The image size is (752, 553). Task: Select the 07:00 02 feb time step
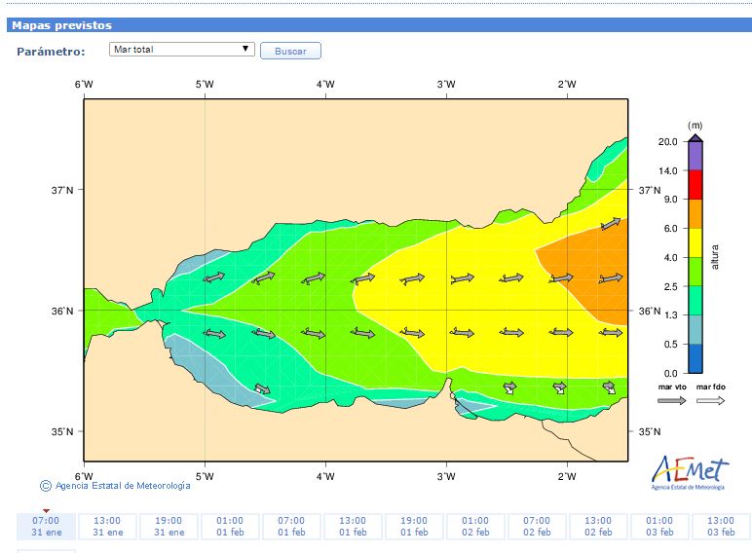point(537,527)
